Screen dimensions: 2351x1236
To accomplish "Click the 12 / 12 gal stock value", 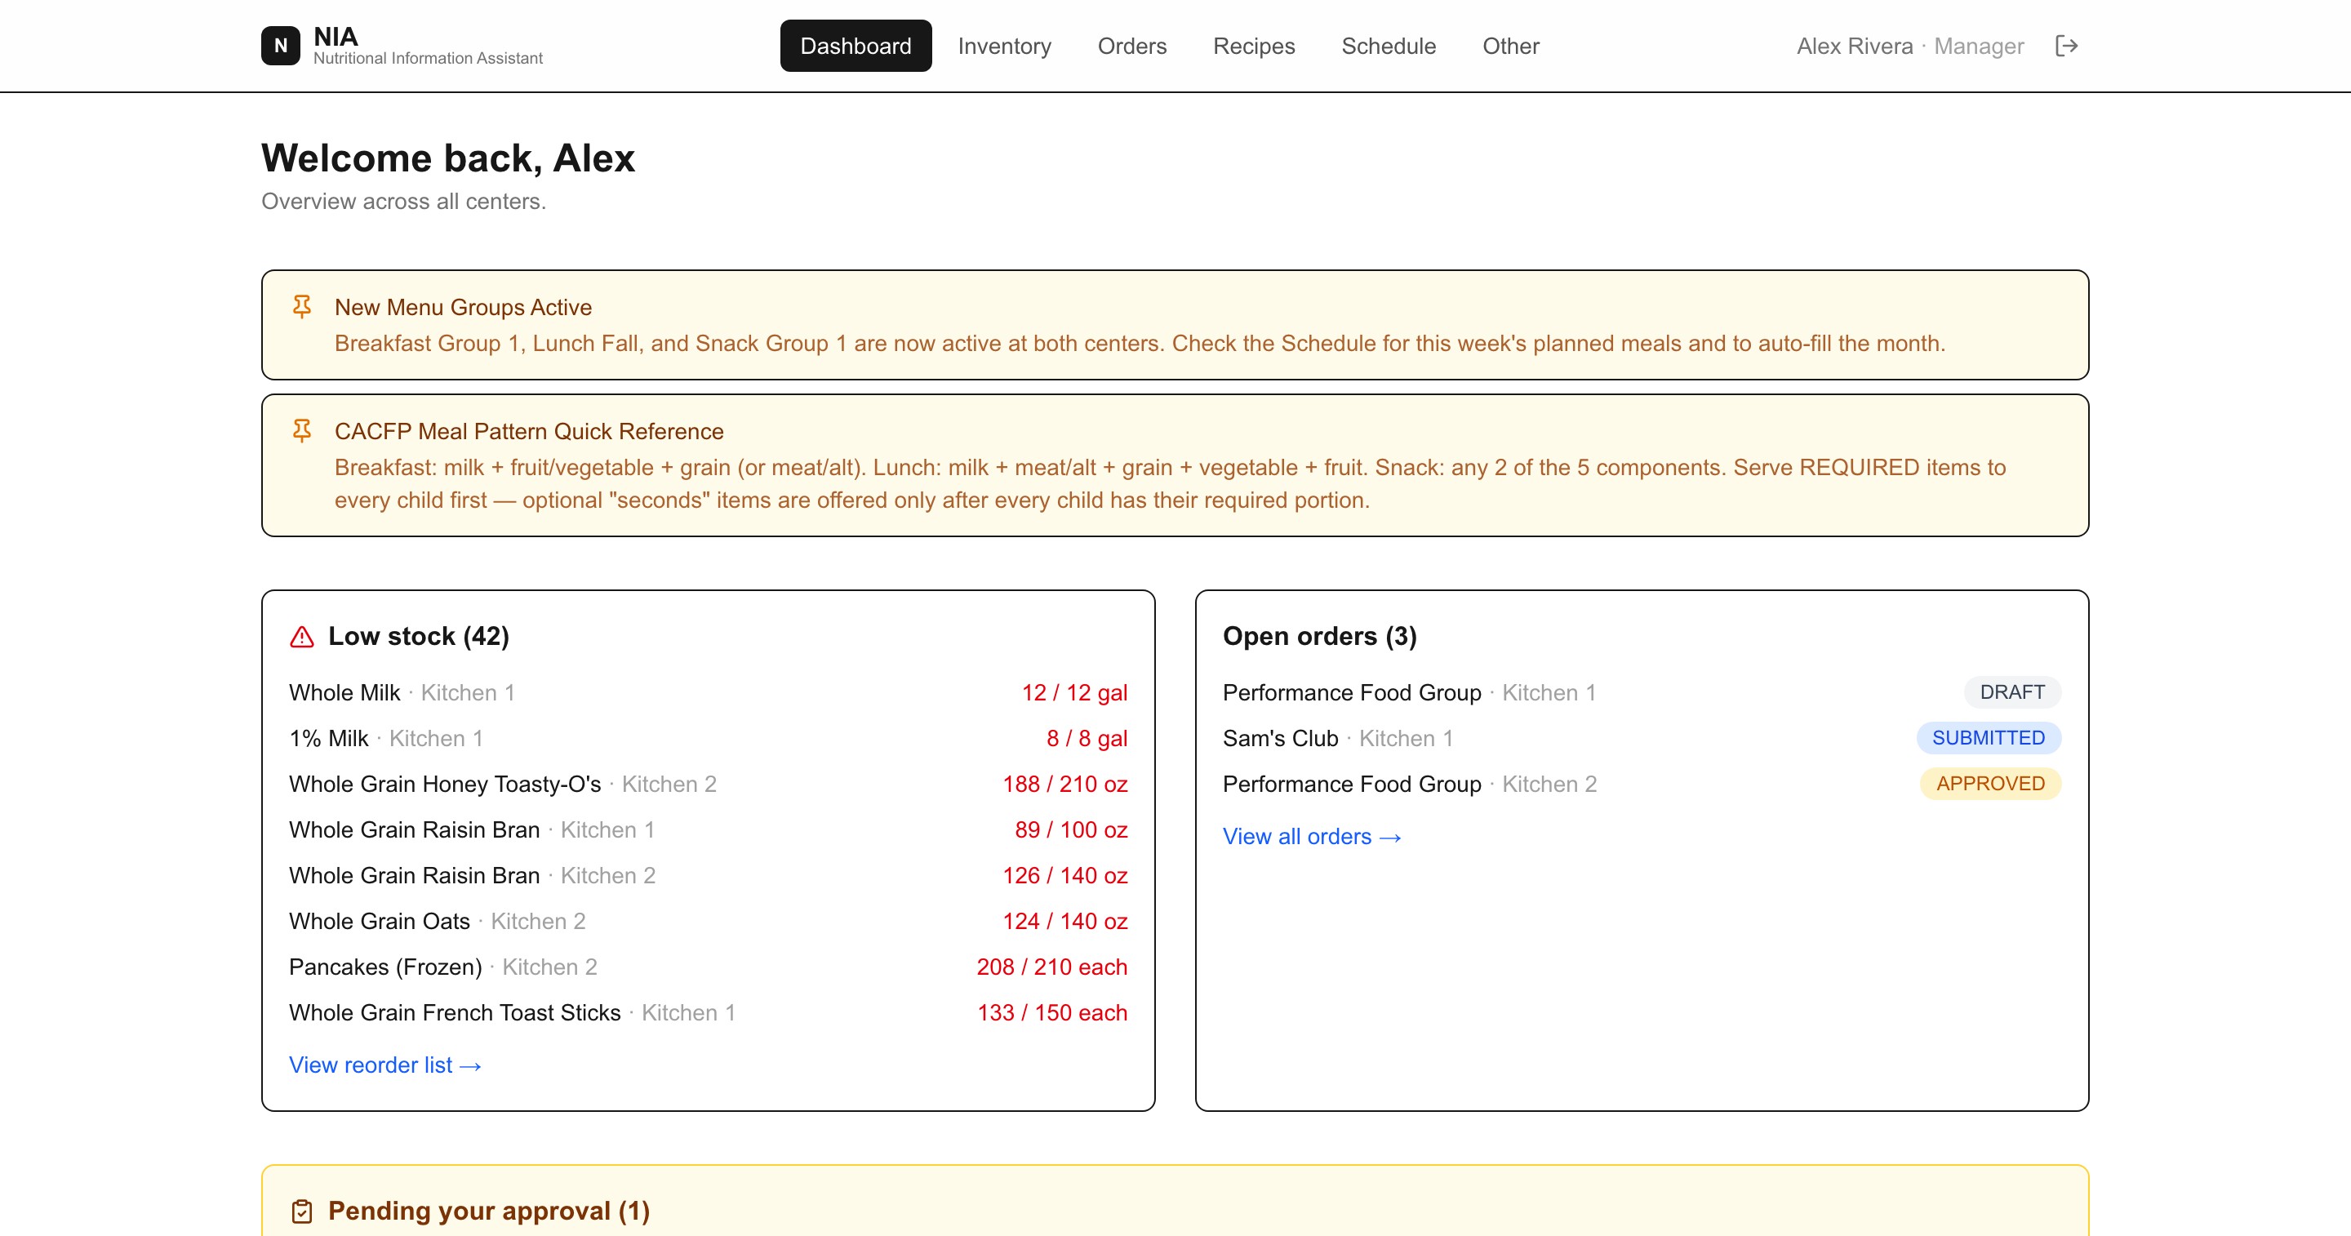I will pos(1074,693).
